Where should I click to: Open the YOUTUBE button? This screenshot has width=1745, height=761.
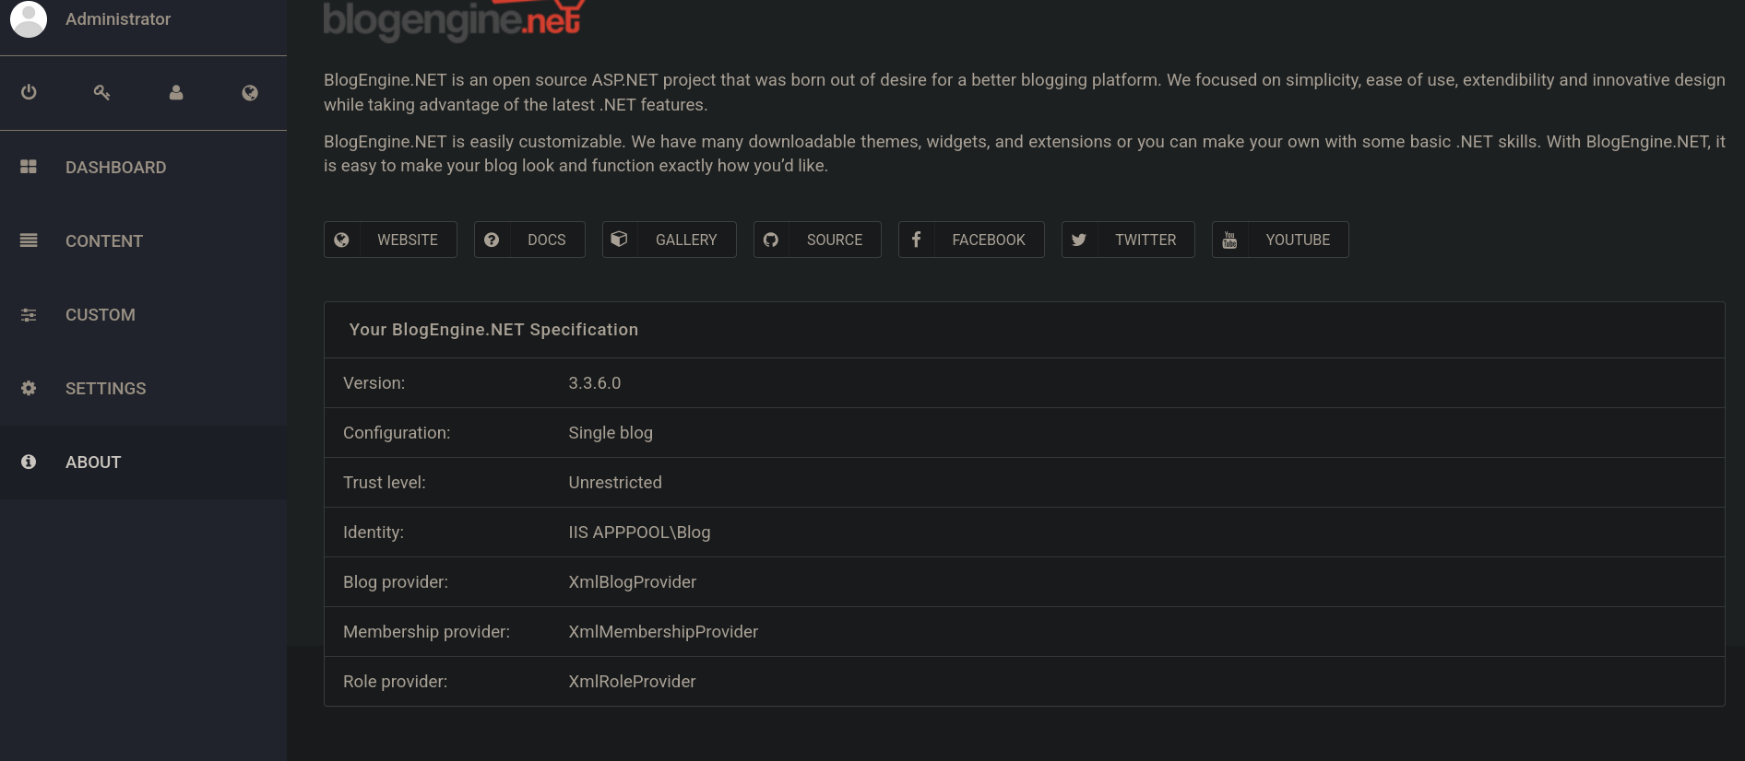1280,240
